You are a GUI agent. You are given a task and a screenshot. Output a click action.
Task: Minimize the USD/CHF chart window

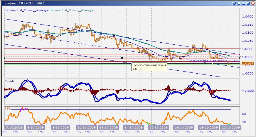coord(243,3)
